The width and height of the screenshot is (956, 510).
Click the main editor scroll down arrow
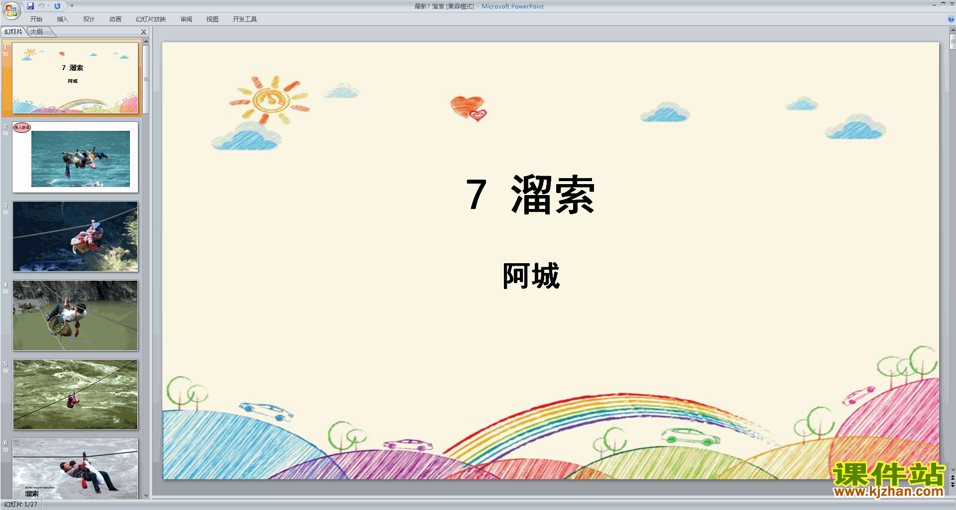point(953,470)
